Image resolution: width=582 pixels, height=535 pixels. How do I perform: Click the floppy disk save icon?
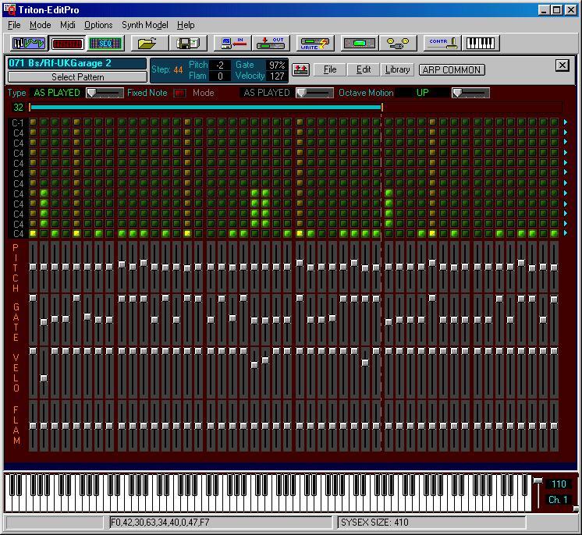[187, 43]
